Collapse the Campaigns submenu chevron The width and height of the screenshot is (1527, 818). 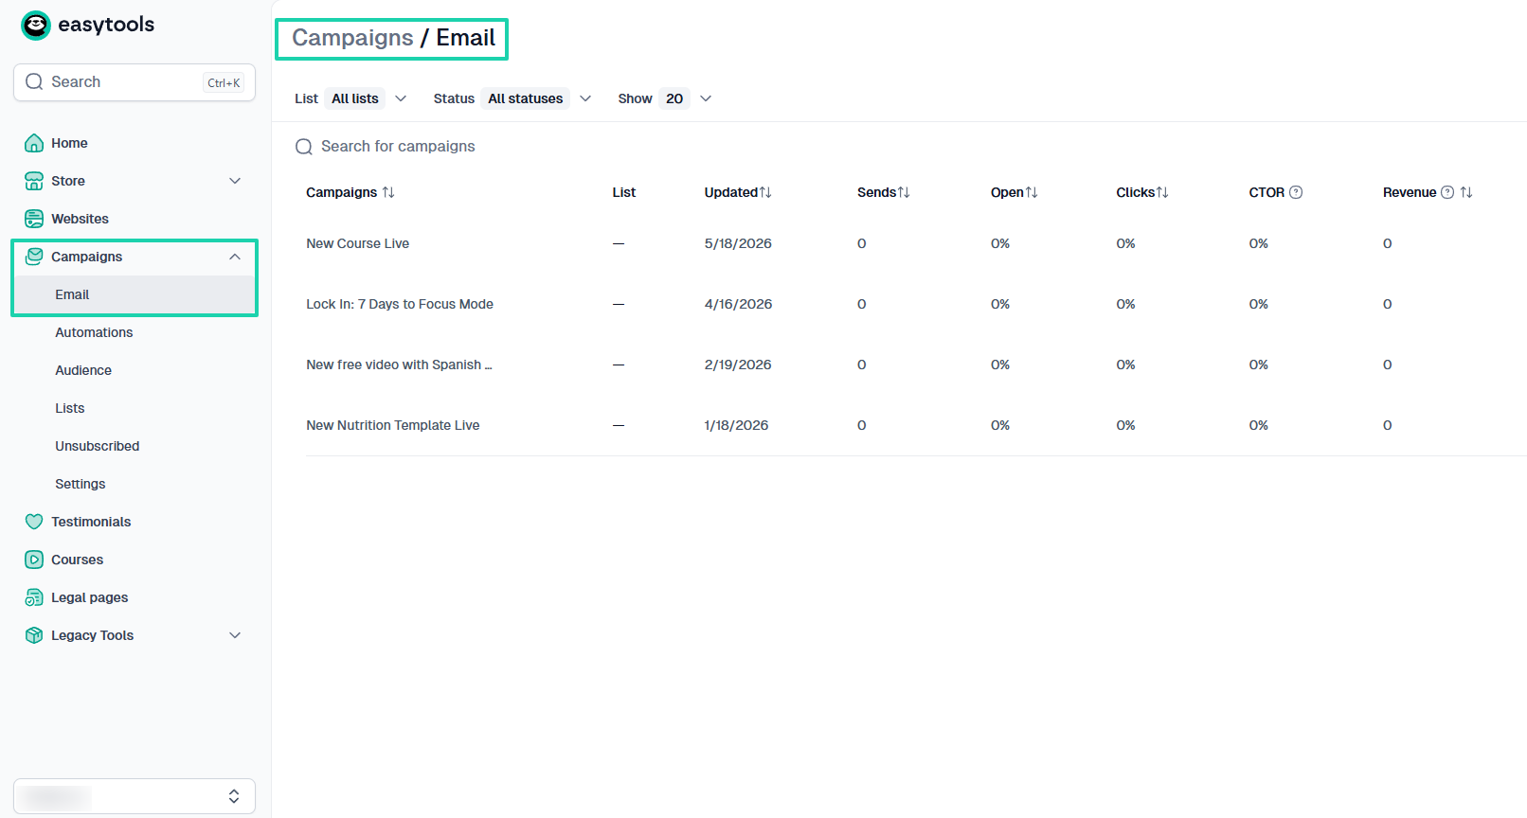(x=235, y=257)
